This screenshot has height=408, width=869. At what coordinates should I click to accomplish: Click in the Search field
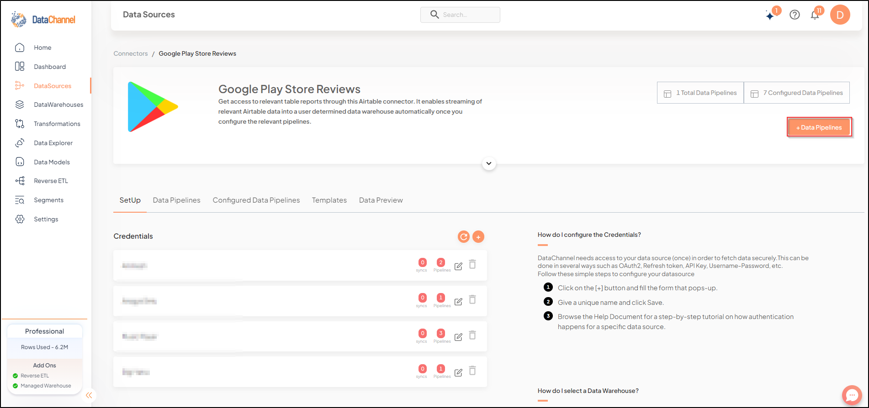(x=460, y=15)
